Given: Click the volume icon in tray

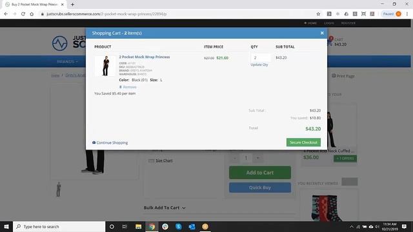Looking at the screenshot, I should [x=377, y=227].
